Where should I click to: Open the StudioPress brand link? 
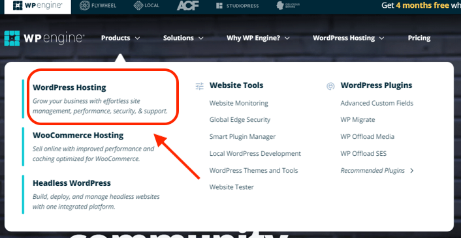[x=238, y=6]
